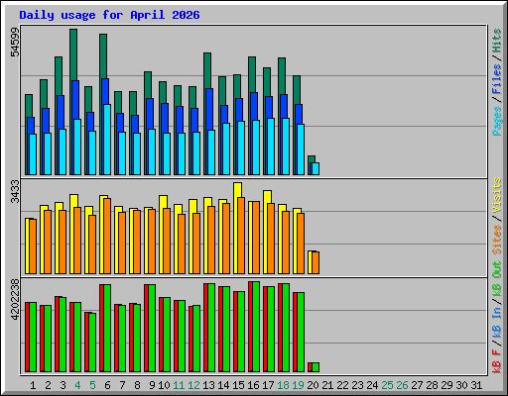Click the blue files bar for day 4
The height and width of the screenshot is (396, 508).
click(x=75, y=100)
